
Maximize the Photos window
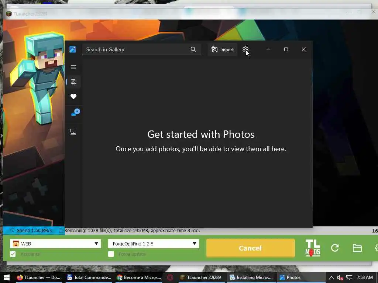[286, 49]
